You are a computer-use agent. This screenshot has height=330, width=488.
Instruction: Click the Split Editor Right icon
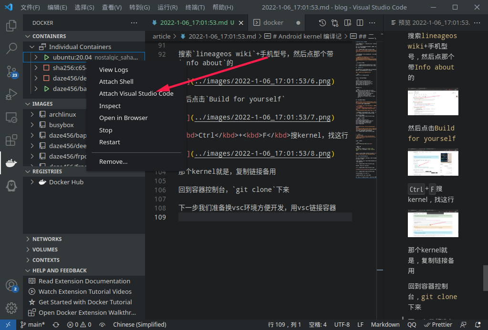click(x=359, y=22)
